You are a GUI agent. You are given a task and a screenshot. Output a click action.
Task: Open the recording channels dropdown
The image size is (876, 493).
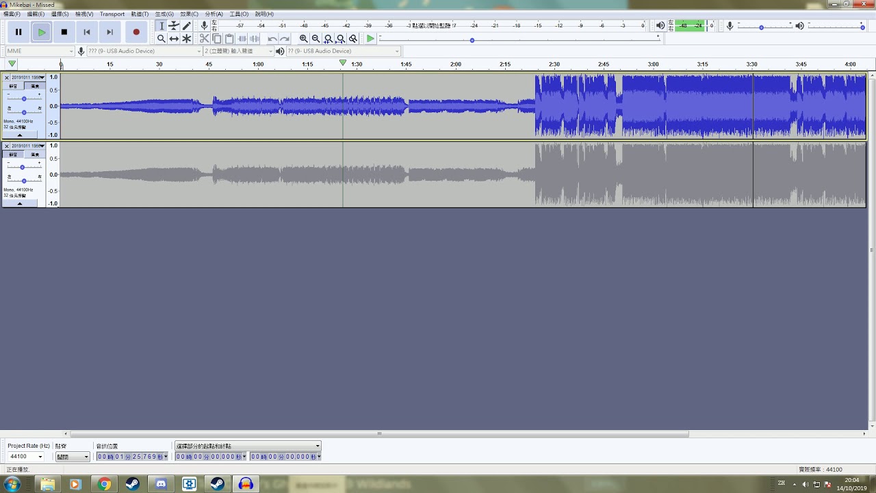pyautogui.click(x=240, y=51)
